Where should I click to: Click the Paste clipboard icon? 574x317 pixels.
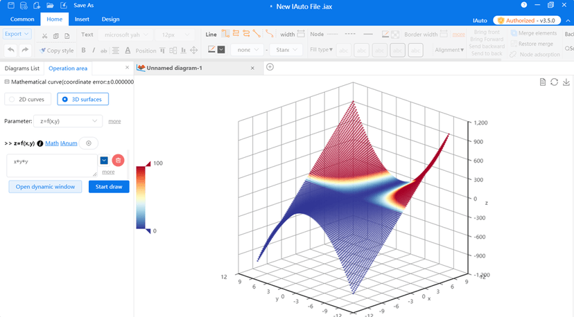click(x=67, y=36)
